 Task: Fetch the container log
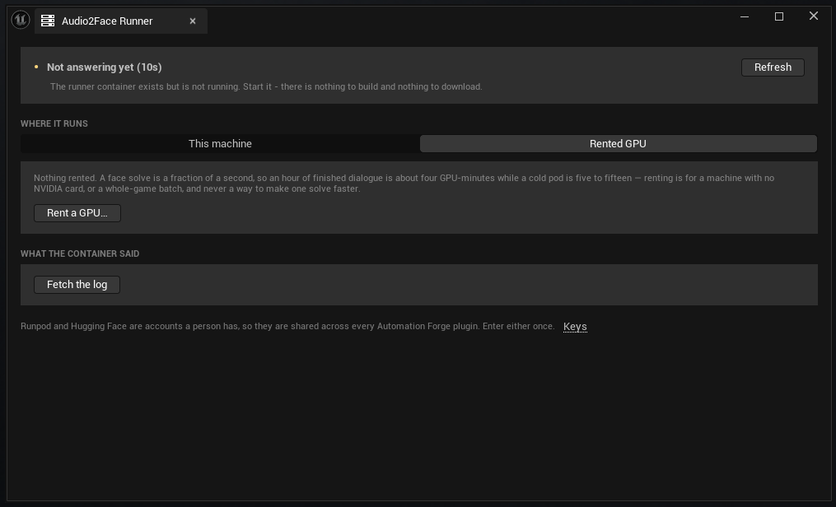pos(77,285)
